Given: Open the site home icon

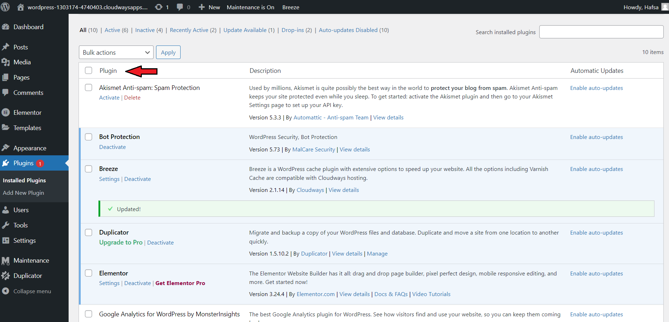Looking at the screenshot, I should pyautogui.click(x=21, y=7).
